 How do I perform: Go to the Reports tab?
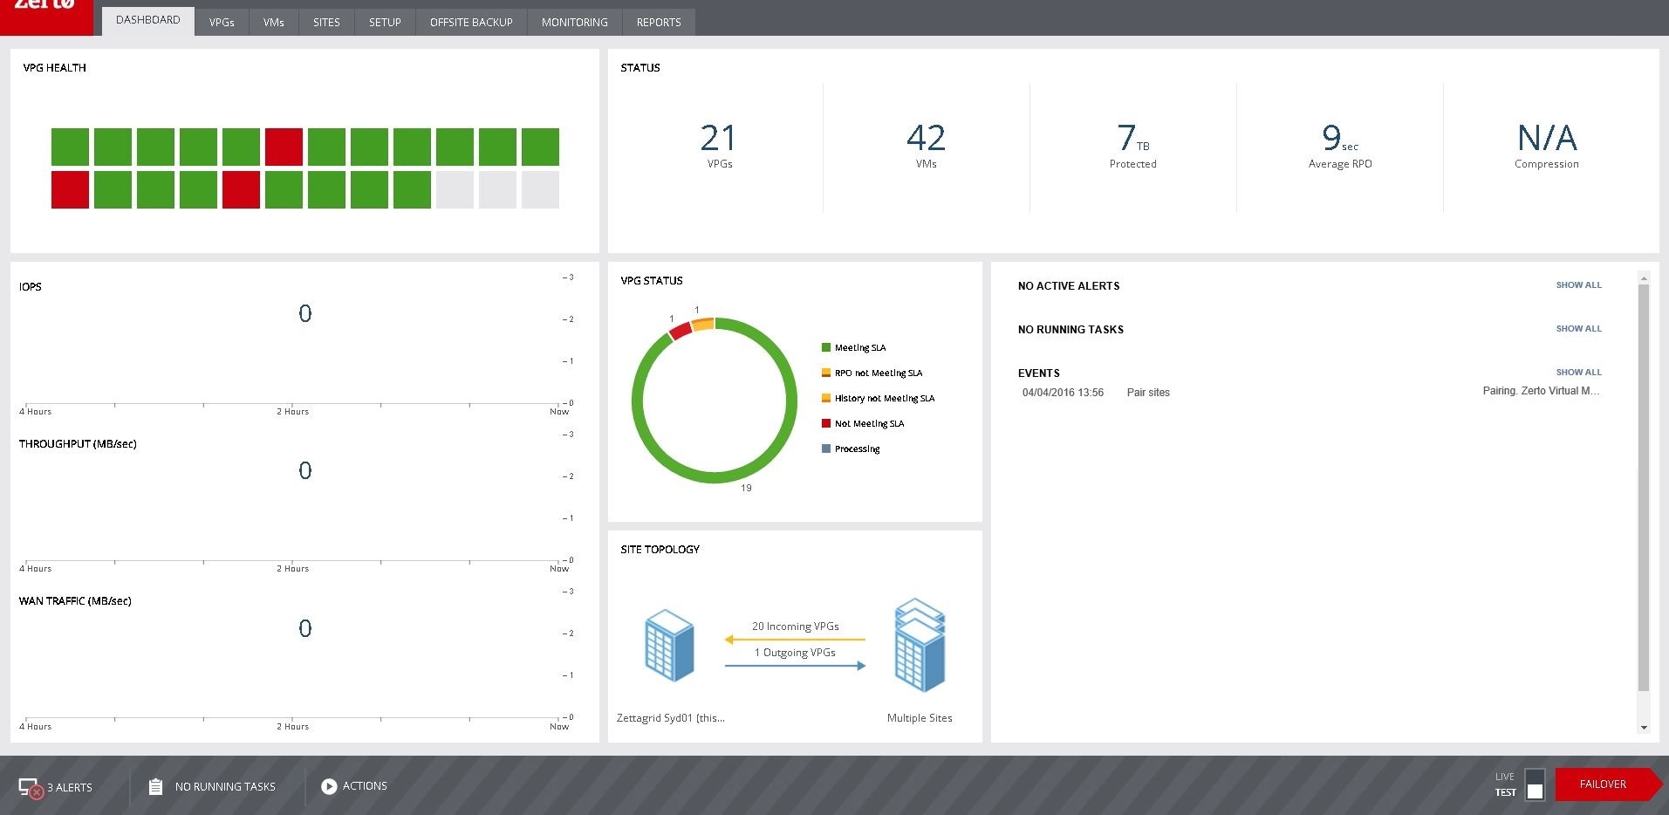(x=659, y=22)
